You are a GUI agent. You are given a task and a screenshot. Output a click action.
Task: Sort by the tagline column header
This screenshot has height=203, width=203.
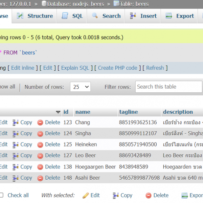[128, 112]
